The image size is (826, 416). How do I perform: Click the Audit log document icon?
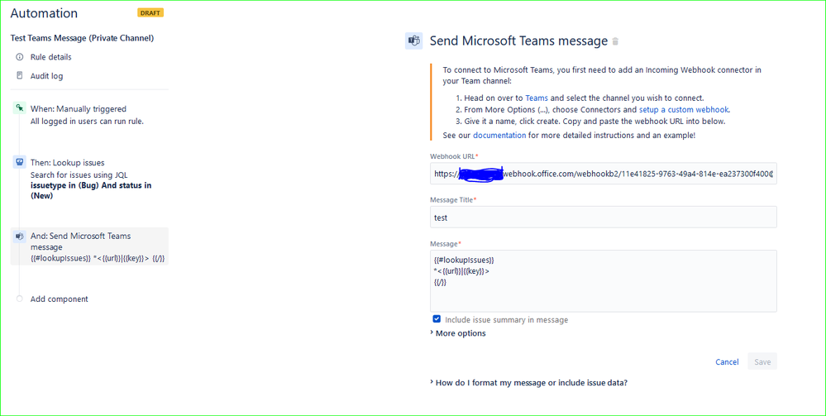coord(20,76)
